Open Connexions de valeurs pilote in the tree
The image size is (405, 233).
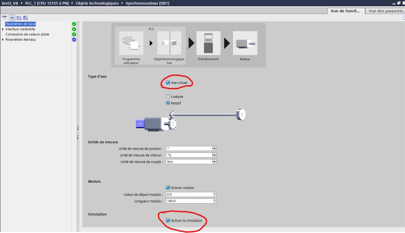27,34
